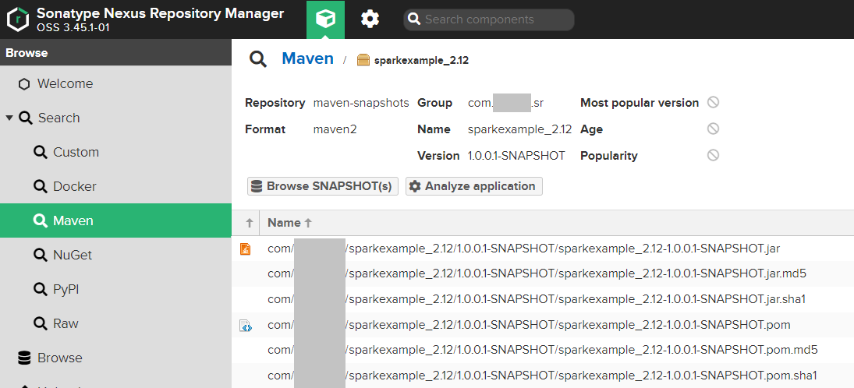854x388 pixels.
Task: Click the pom file type icon
Action: click(246, 326)
